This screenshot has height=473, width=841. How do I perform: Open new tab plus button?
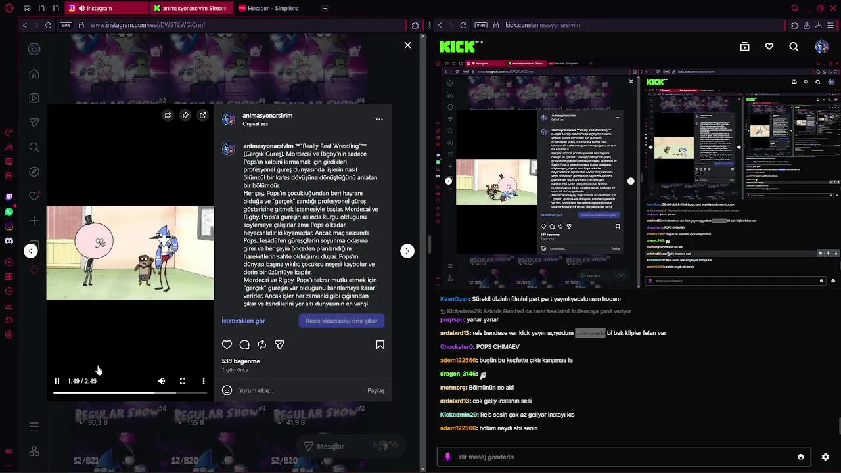[325, 8]
